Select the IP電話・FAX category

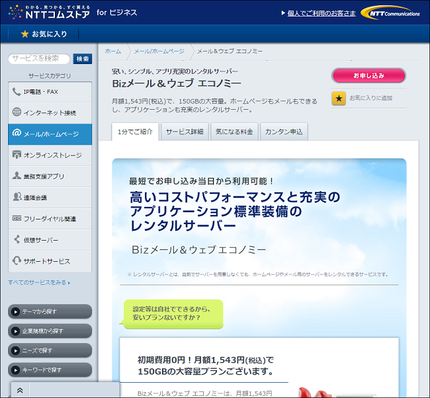[50, 92]
